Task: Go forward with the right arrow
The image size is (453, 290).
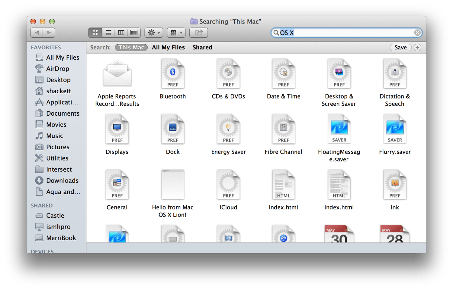Action: [x=49, y=33]
